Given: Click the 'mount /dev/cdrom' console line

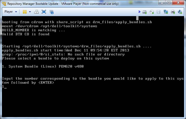Looking at the screenshot, I should coord(50,26).
